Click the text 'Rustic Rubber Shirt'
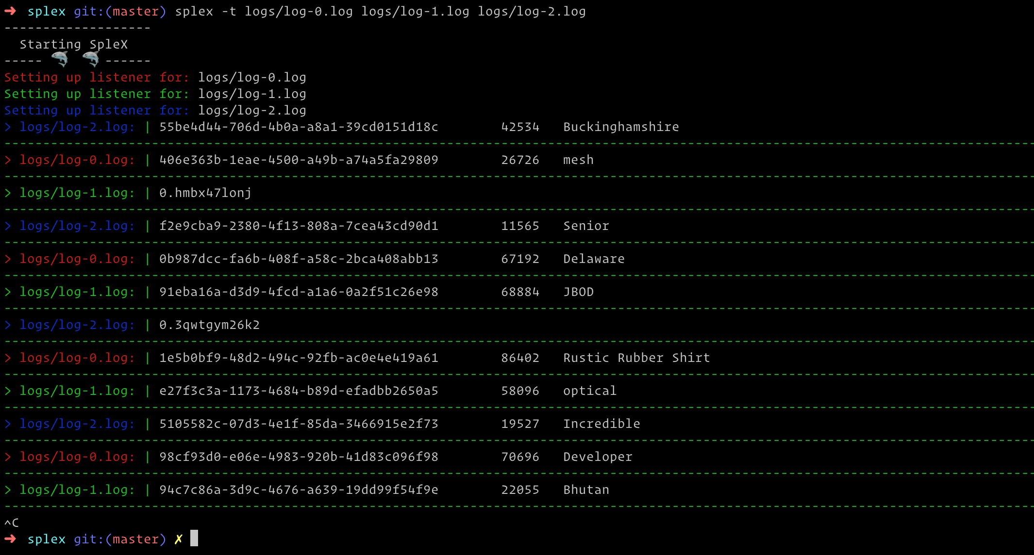The height and width of the screenshot is (555, 1034). tap(636, 358)
